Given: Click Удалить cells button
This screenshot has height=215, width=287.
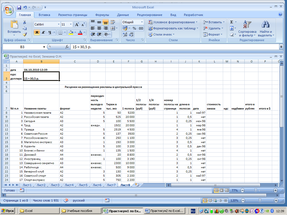Looking at the screenshot, I should (x=213, y=28).
